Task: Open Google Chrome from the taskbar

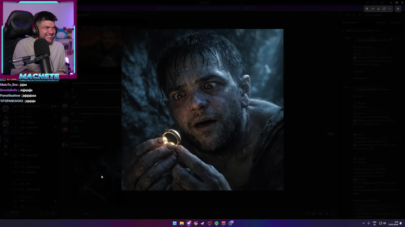Action: 196,223
